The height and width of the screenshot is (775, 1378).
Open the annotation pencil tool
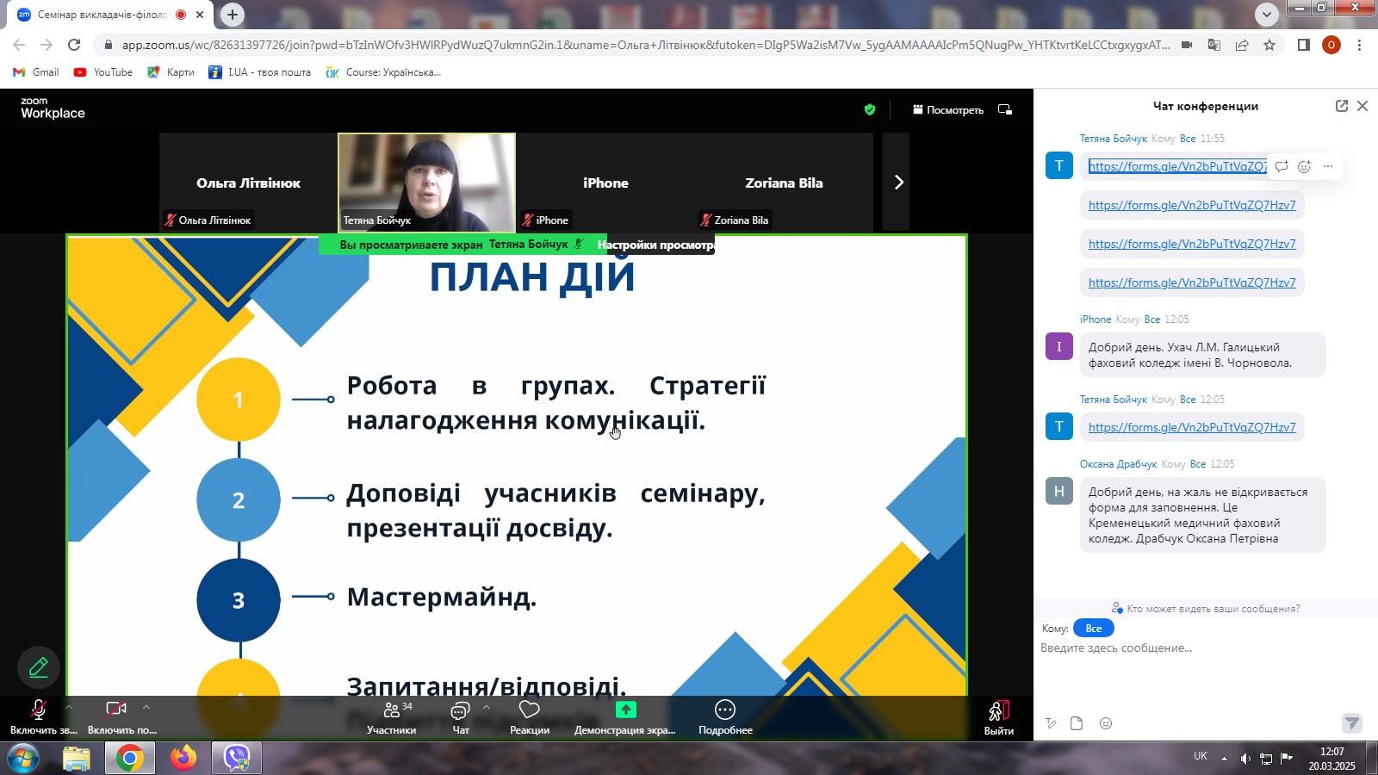pyautogui.click(x=39, y=667)
